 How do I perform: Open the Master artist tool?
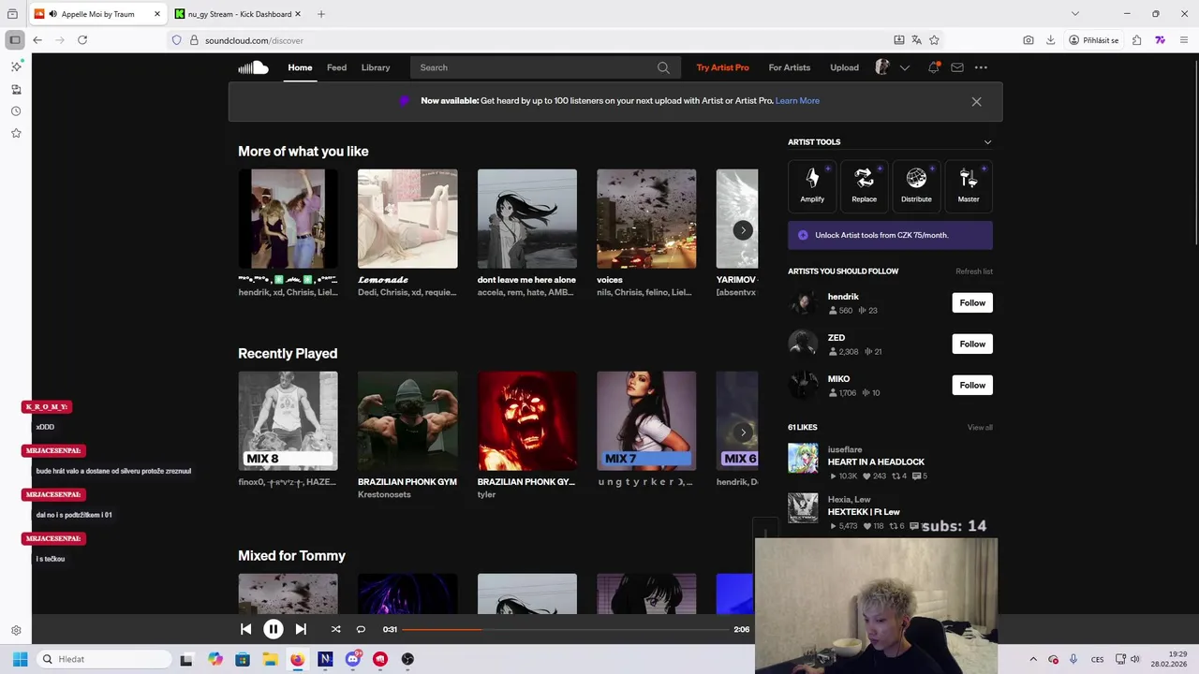968,184
